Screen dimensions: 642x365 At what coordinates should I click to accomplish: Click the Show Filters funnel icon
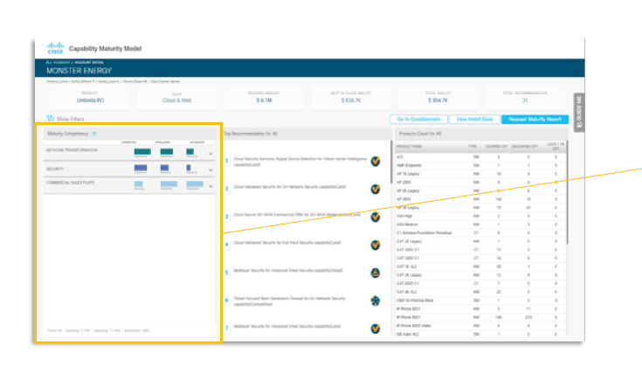[50, 119]
